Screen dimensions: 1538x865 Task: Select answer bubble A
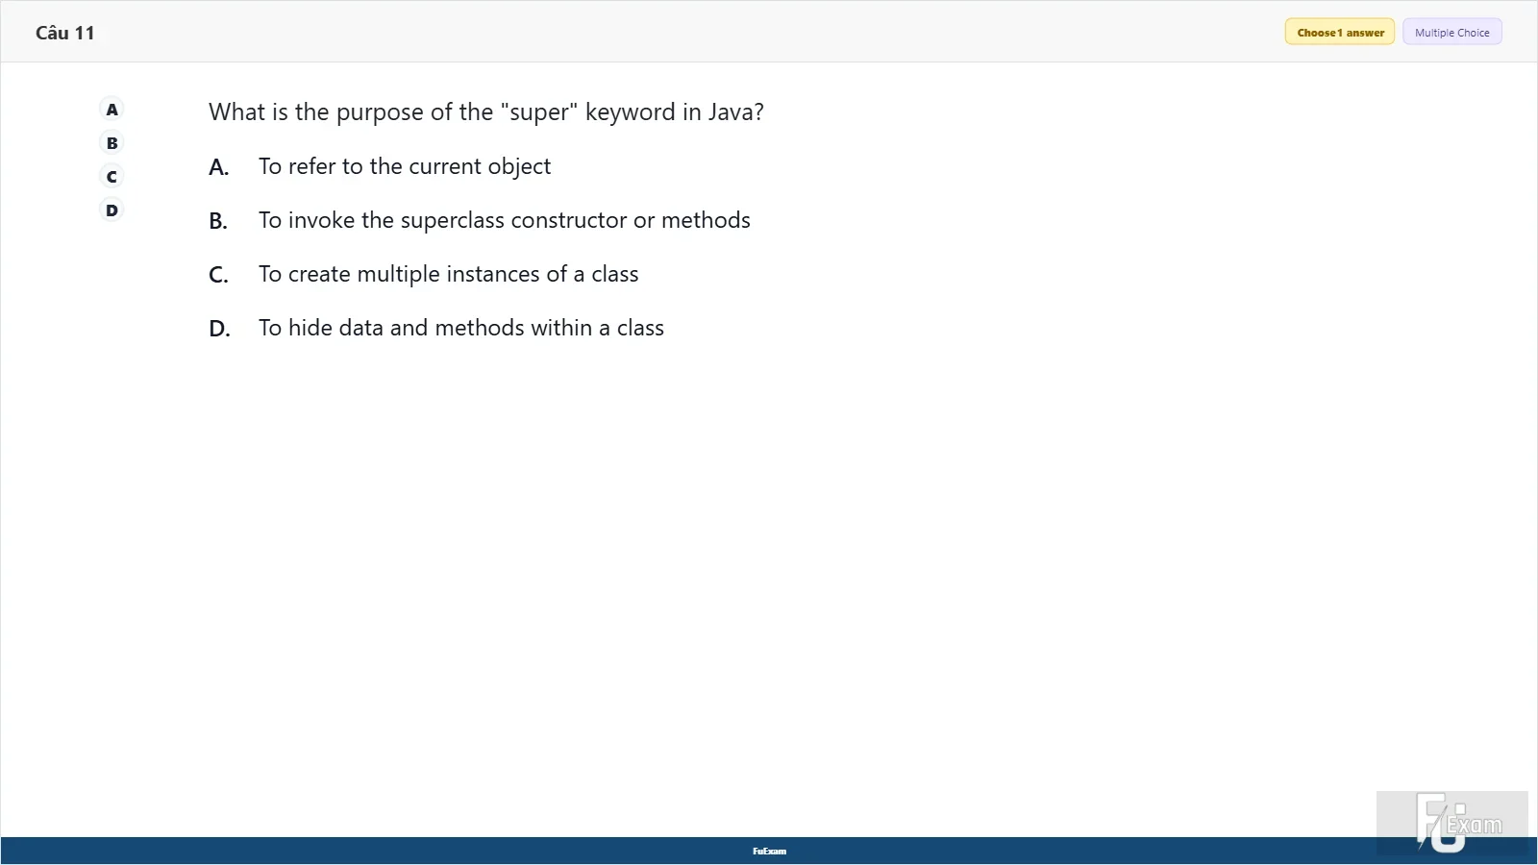click(112, 110)
